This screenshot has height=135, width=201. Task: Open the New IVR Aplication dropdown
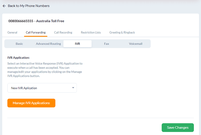tap(42, 88)
